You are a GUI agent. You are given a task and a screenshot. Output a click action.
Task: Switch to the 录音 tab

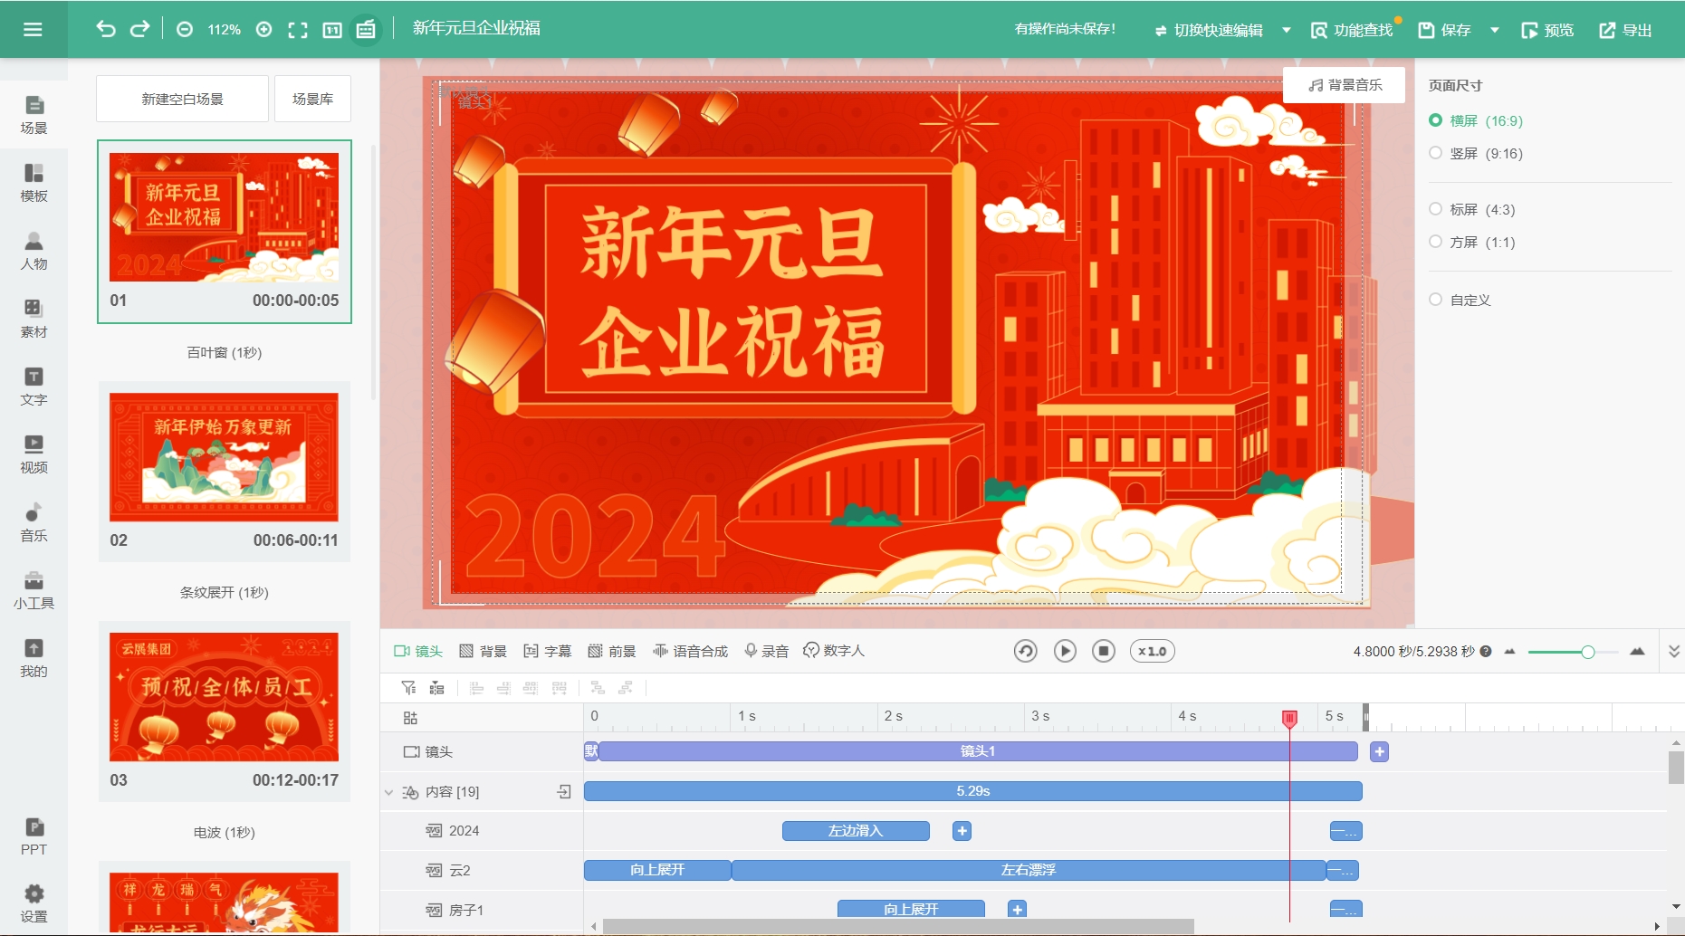coord(767,652)
